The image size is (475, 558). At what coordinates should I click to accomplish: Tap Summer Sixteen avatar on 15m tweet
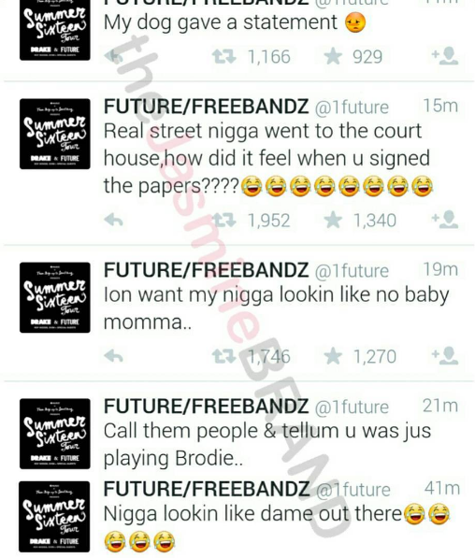tap(55, 134)
